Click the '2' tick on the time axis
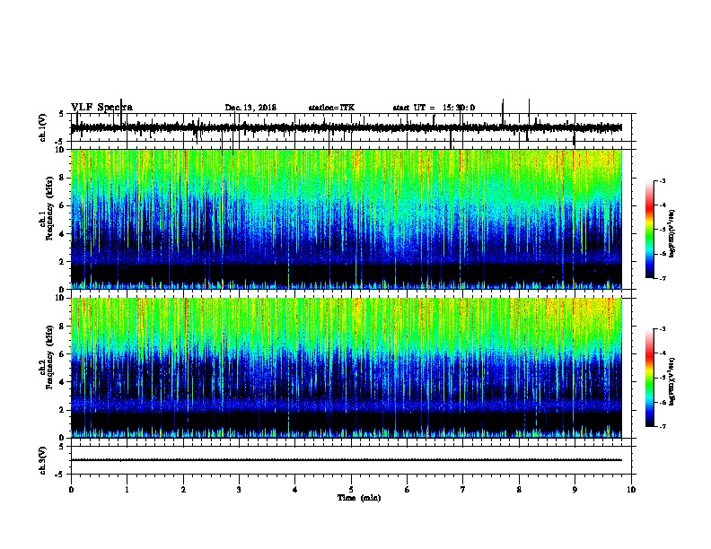Viewport: 711px width, 549px height. point(183,490)
